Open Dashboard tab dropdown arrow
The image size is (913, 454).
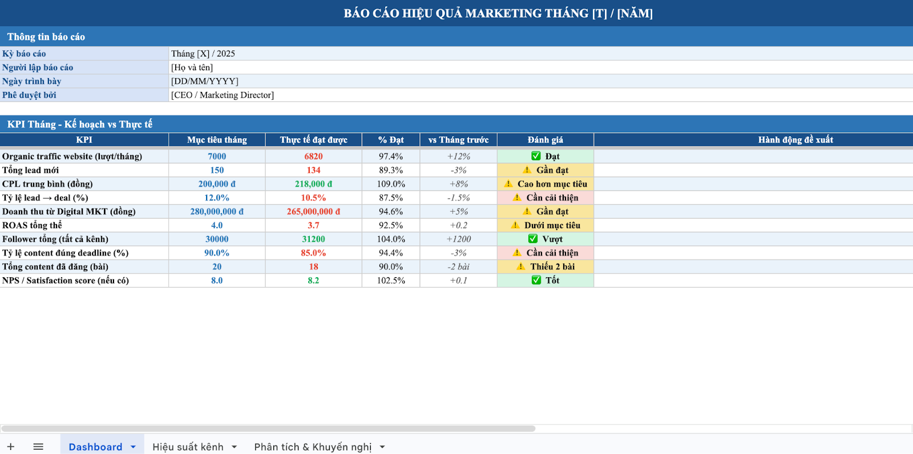134,447
